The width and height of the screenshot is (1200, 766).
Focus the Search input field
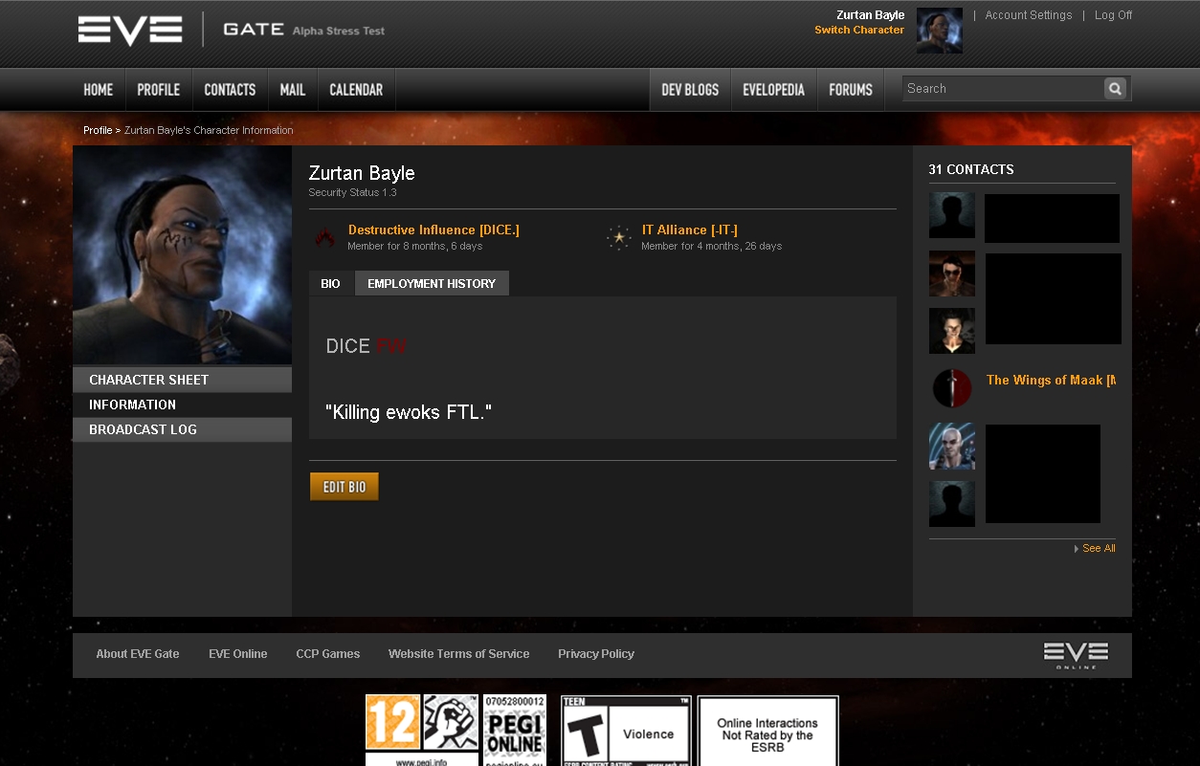1002,89
